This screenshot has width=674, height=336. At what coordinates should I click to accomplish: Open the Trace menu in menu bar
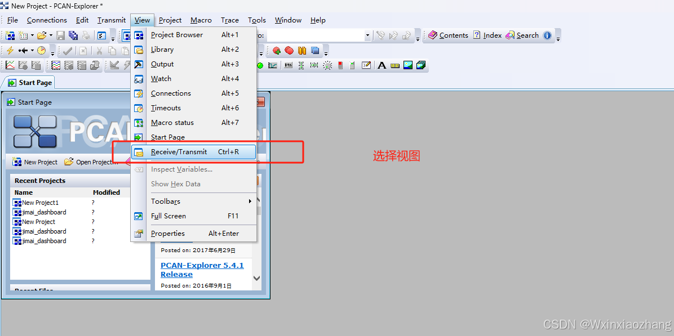click(229, 20)
